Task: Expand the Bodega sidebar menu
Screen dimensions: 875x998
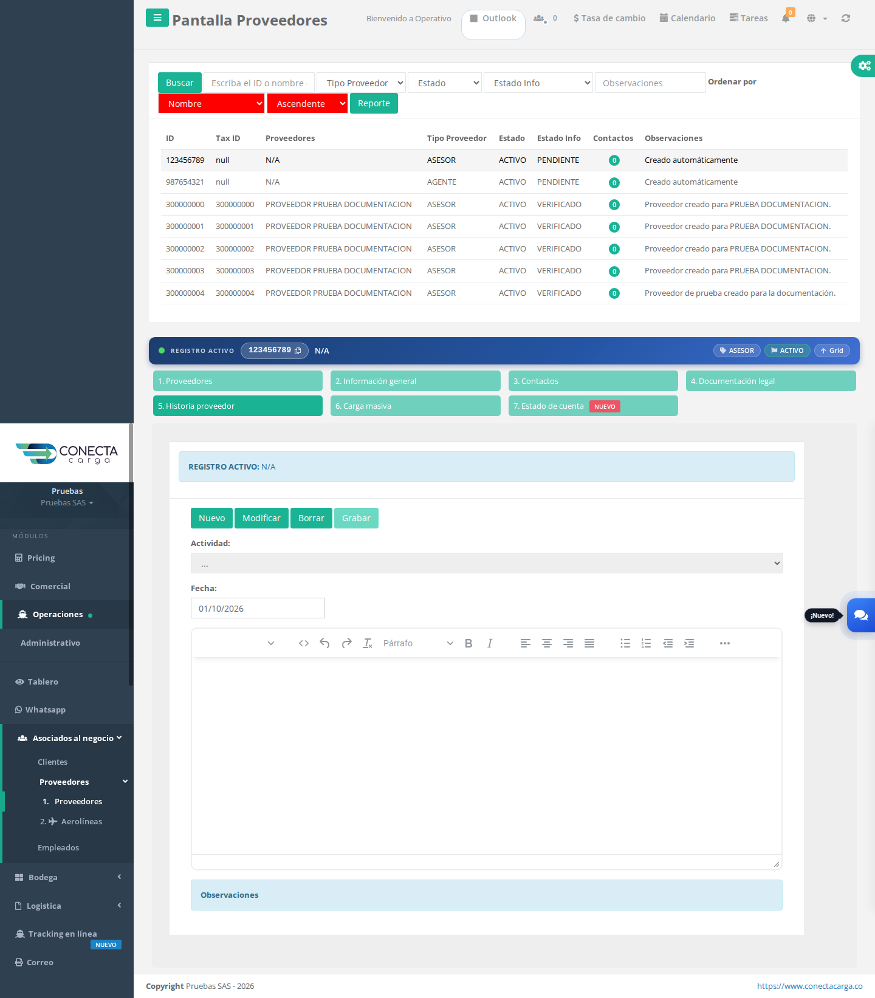Action: [67, 877]
